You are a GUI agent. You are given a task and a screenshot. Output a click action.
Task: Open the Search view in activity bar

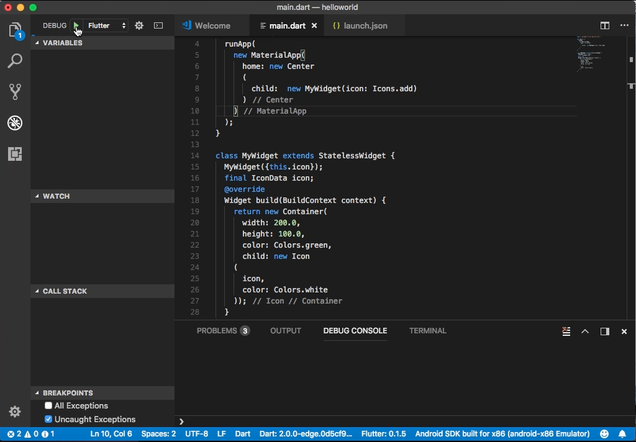tap(15, 61)
